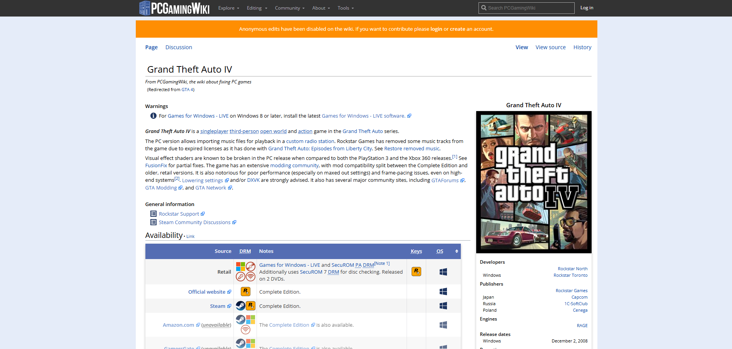The image size is (732, 349).
Task: Click the key DRM icon in Retail row
Action: [x=240, y=276]
